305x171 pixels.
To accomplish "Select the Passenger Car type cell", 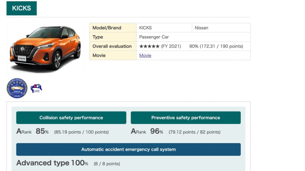I will [154, 37].
